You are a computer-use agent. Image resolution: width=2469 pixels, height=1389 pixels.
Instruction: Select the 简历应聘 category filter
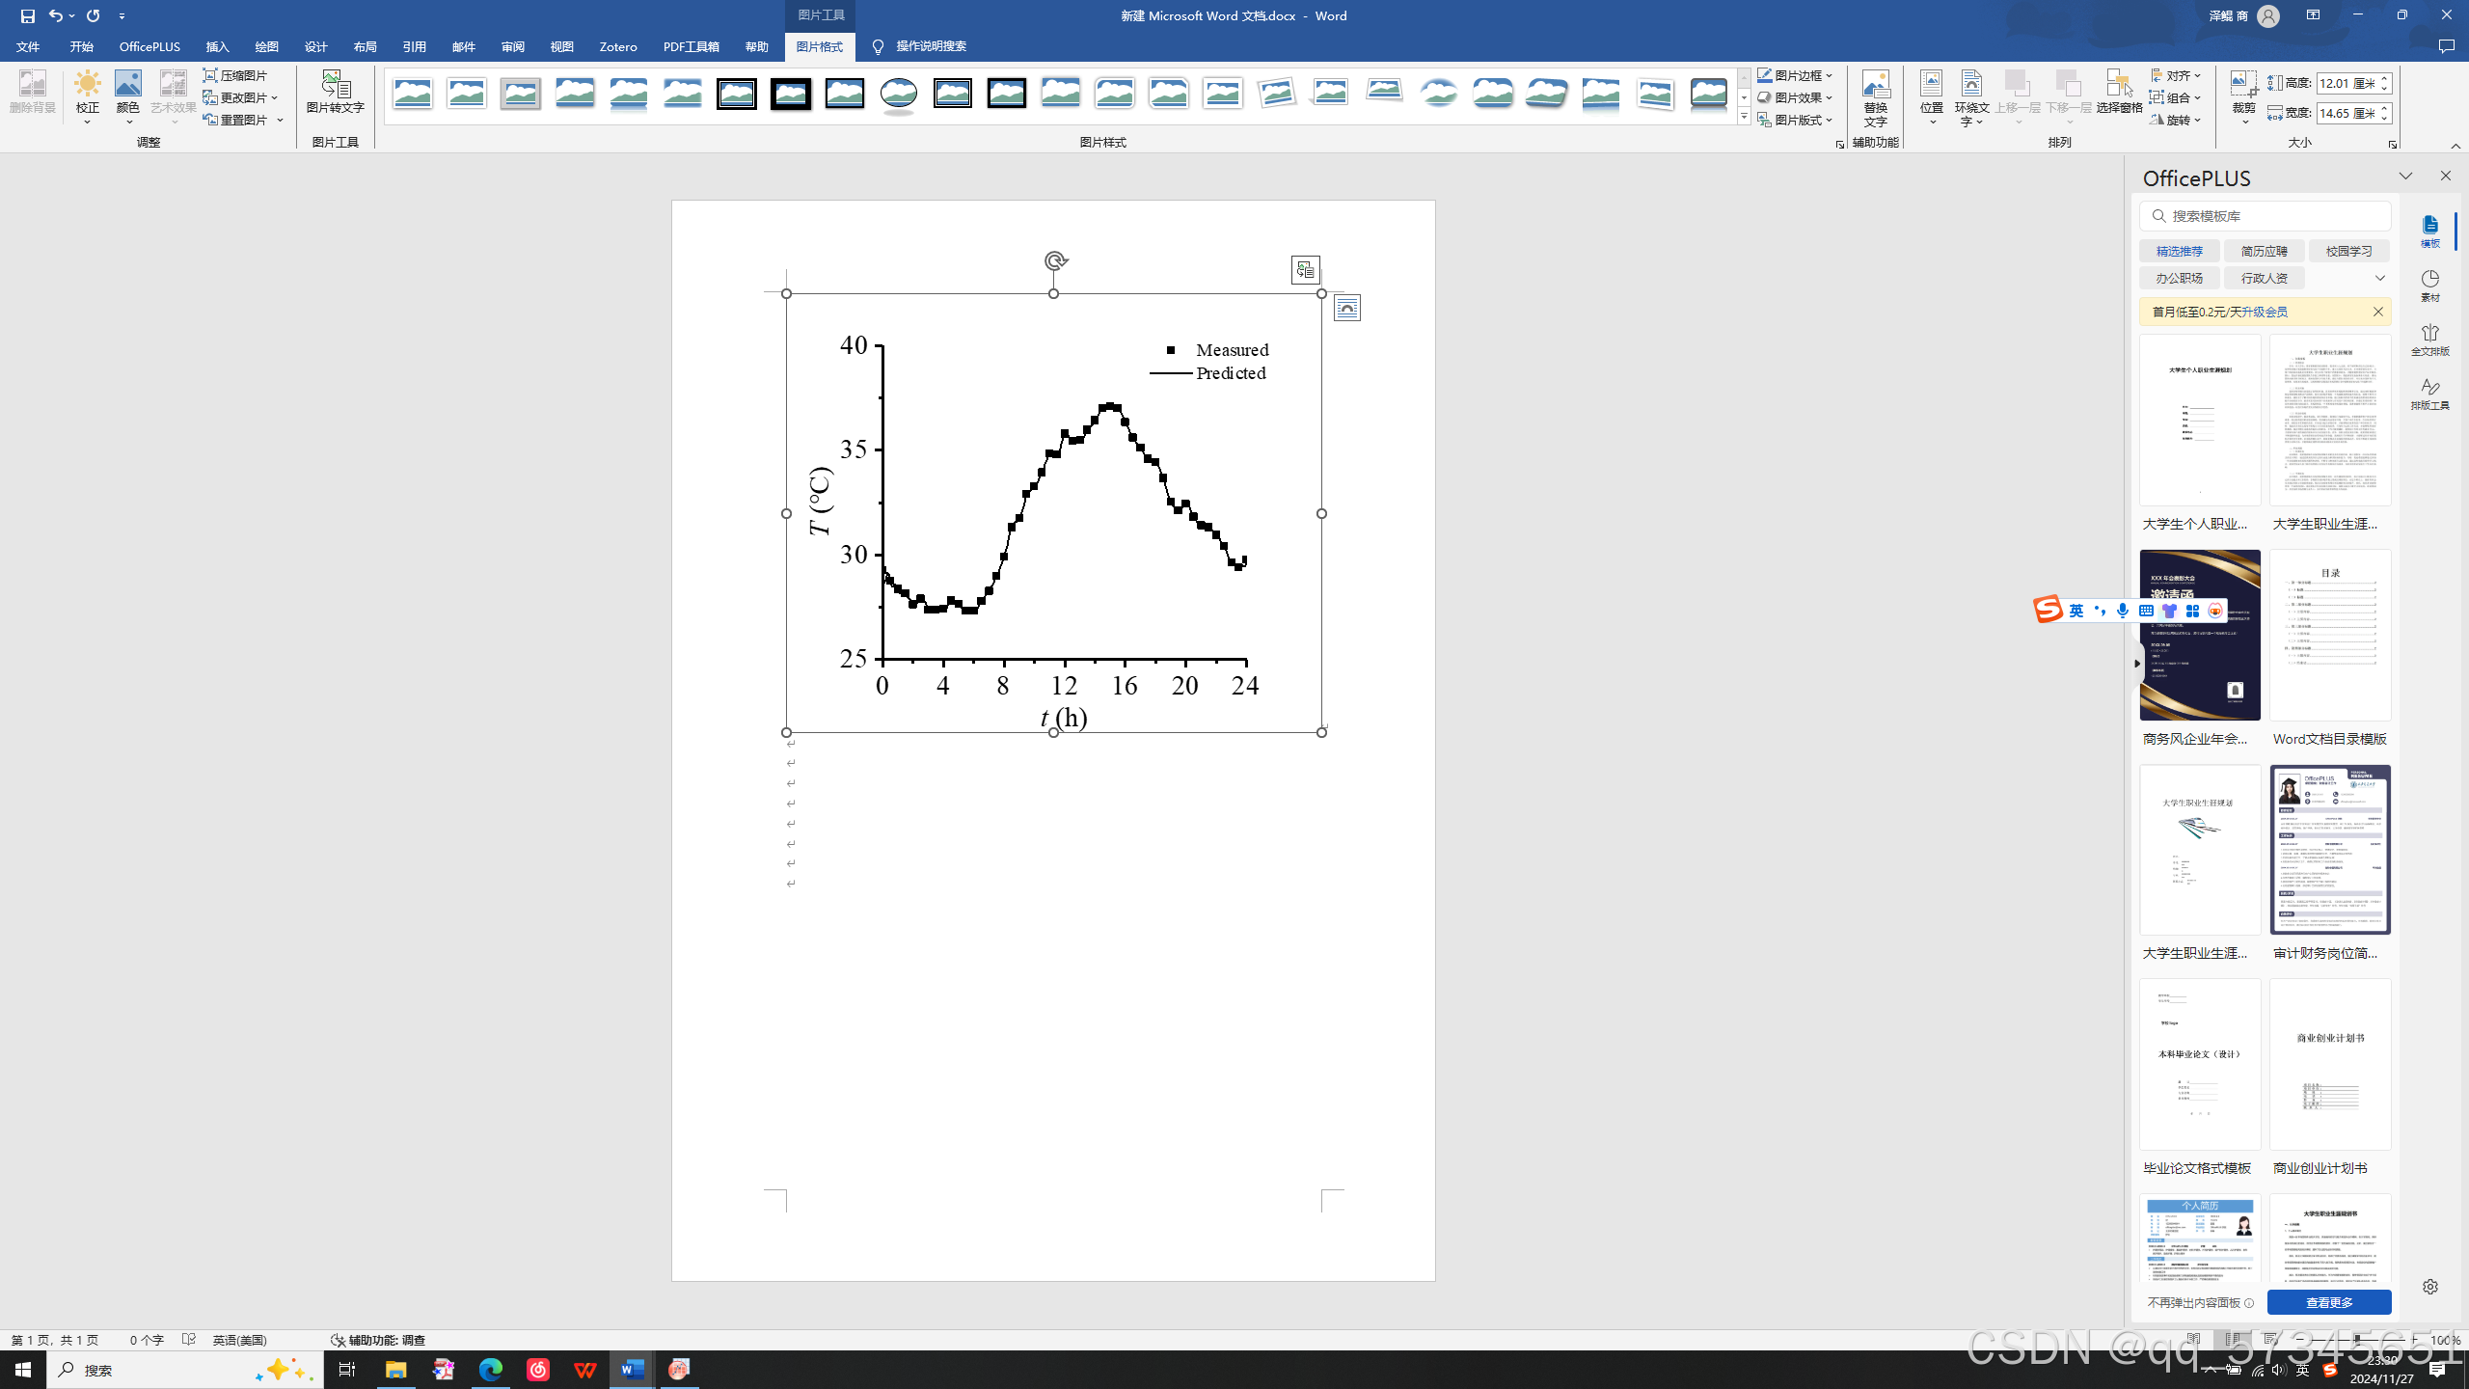pos(2264,251)
